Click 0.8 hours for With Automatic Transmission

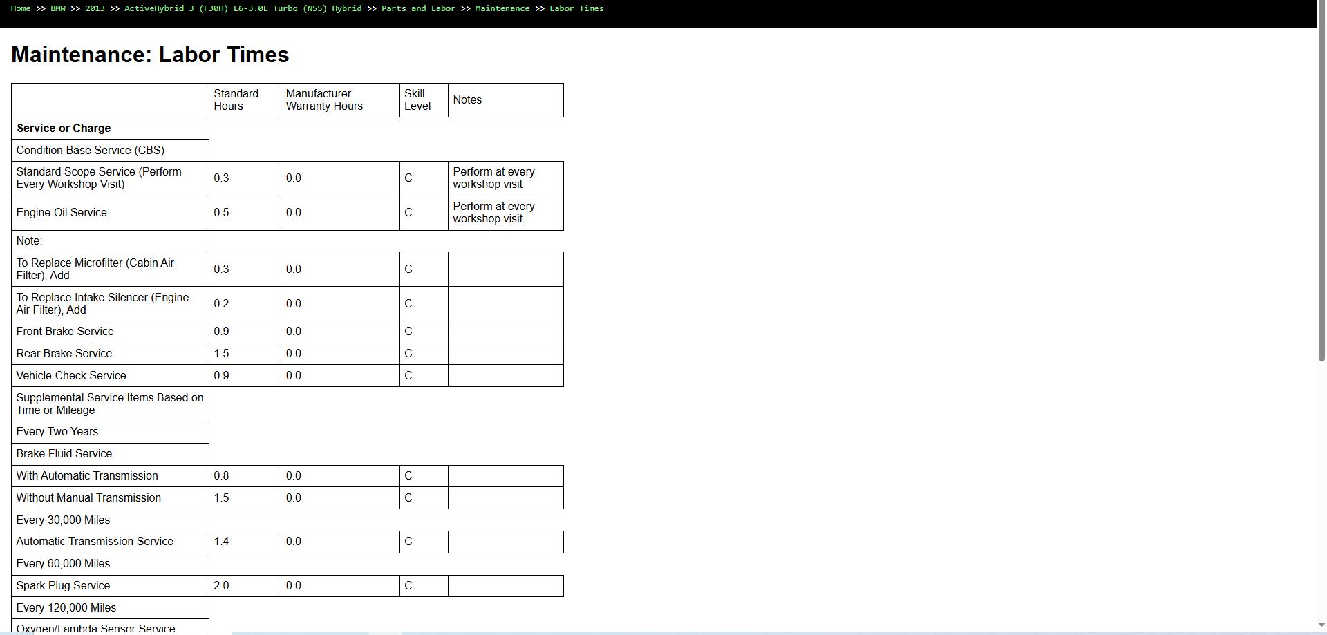[245, 476]
